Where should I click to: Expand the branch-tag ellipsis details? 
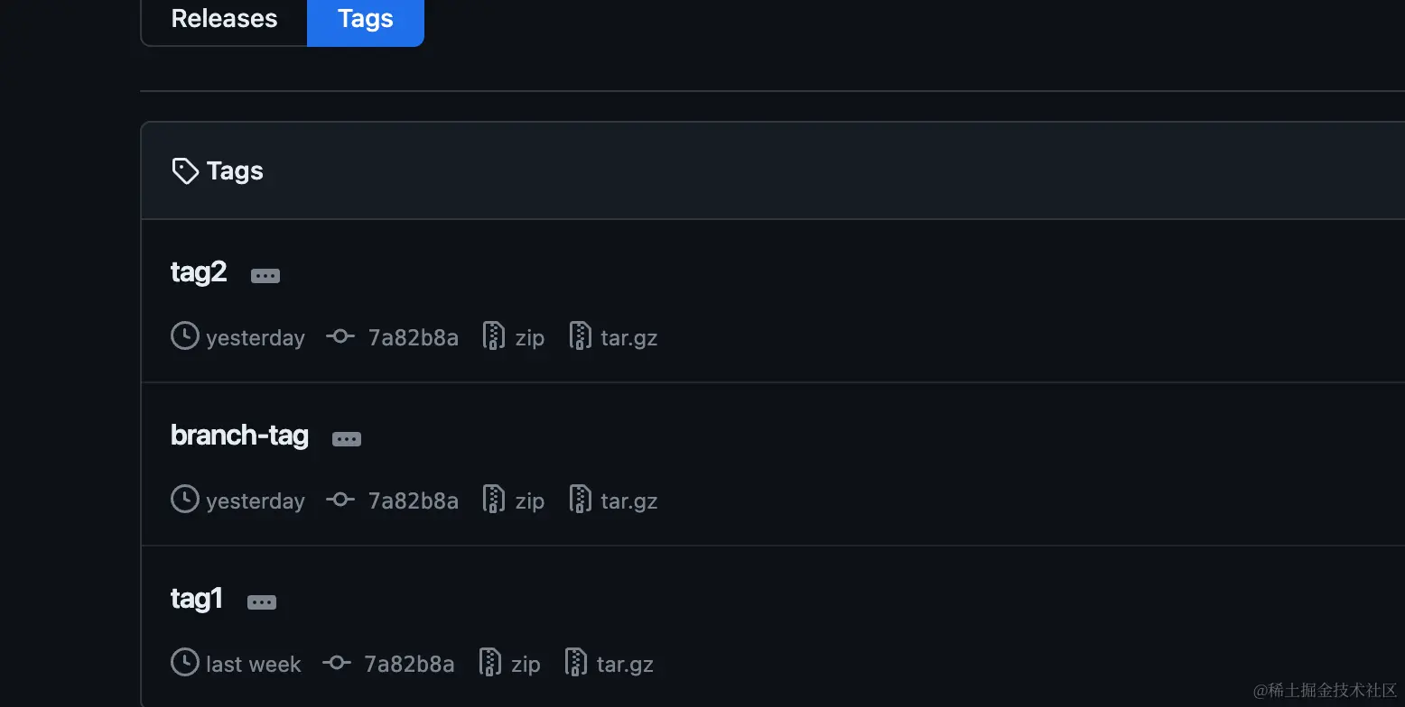347,439
